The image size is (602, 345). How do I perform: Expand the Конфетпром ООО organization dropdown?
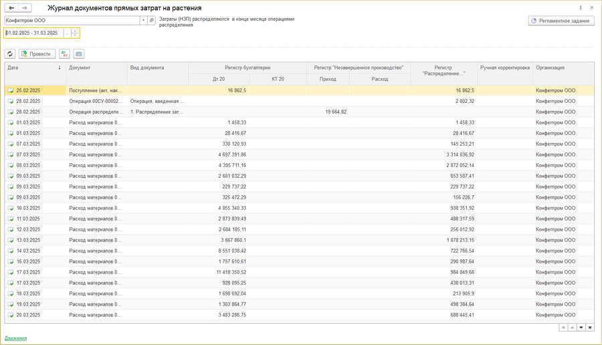click(143, 20)
